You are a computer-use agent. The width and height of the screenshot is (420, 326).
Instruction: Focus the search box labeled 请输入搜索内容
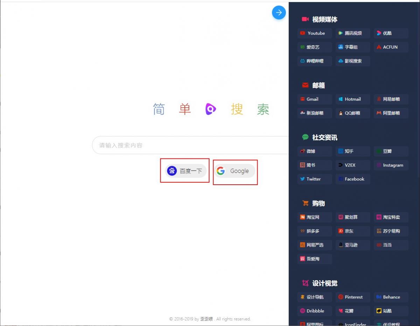coord(190,145)
